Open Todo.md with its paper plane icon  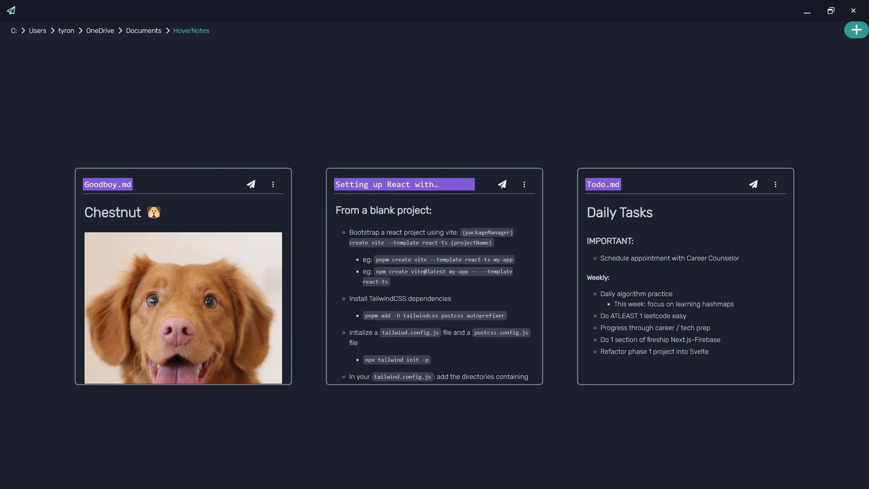[753, 184]
